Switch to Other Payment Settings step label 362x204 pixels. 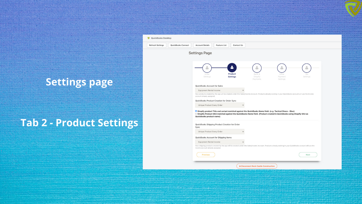tap(282, 77)
